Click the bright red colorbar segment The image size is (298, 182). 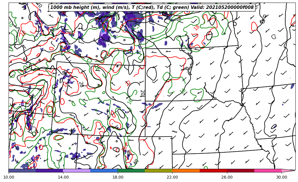(x=213, y=170)
